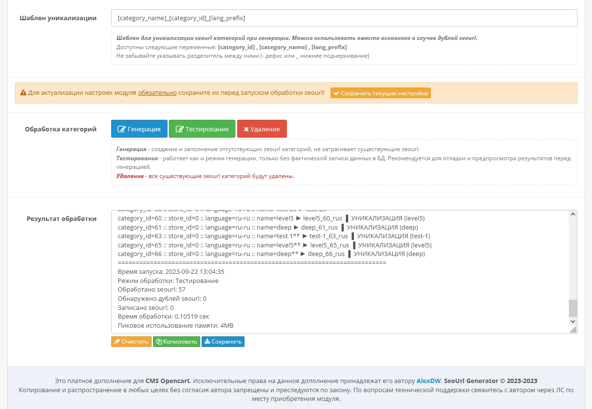The height and width of the screenshot is (409, 592).
Task: Click the results scrollbar up arrow
Action: tap(573, 215)
